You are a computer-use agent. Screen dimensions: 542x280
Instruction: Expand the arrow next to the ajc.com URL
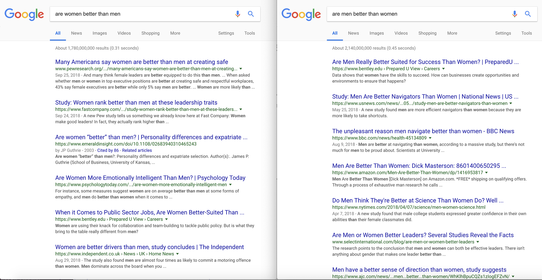coord(513,276)
